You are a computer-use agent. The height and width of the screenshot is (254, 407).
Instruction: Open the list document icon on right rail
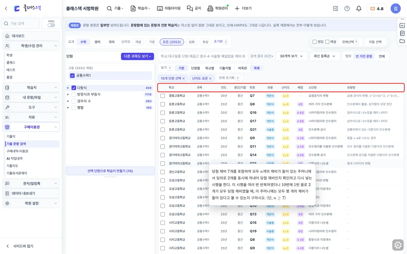pos(402,33)
